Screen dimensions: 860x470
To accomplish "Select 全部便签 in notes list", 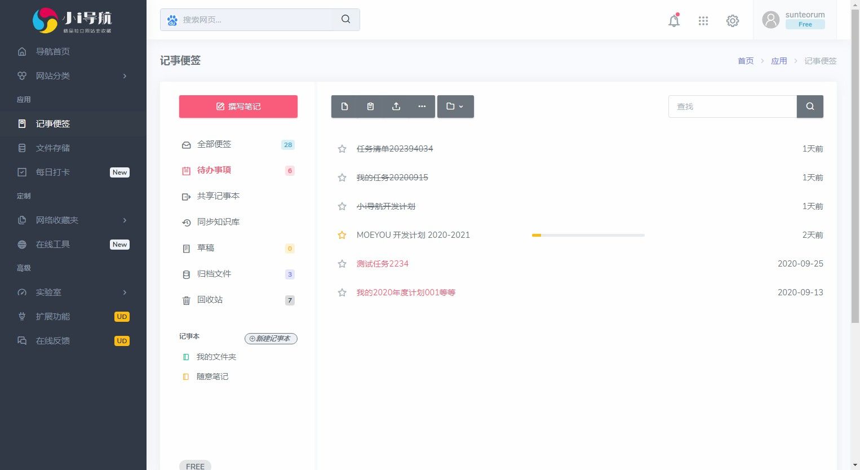I will pyautogui.click(x=214, y=144).
